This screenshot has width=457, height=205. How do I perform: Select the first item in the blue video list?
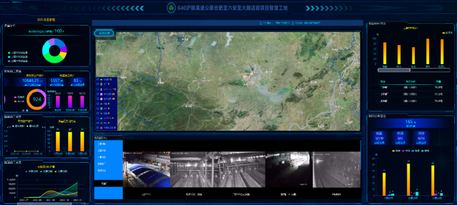pyautogui.click(x=102, y=144)
